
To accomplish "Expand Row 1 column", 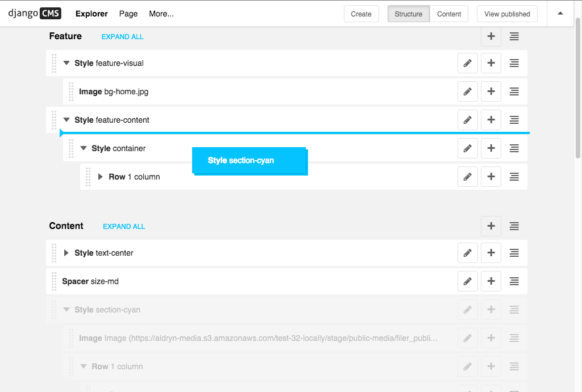I will (101, 176).
